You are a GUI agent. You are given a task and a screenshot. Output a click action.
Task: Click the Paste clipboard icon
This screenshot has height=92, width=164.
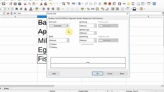click(34, 4)
